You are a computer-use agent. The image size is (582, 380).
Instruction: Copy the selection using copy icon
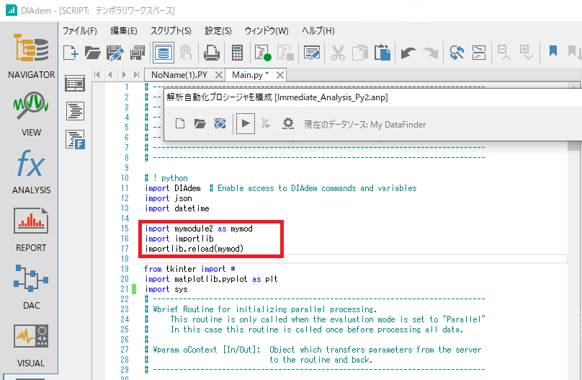click(x=359, y=53)
